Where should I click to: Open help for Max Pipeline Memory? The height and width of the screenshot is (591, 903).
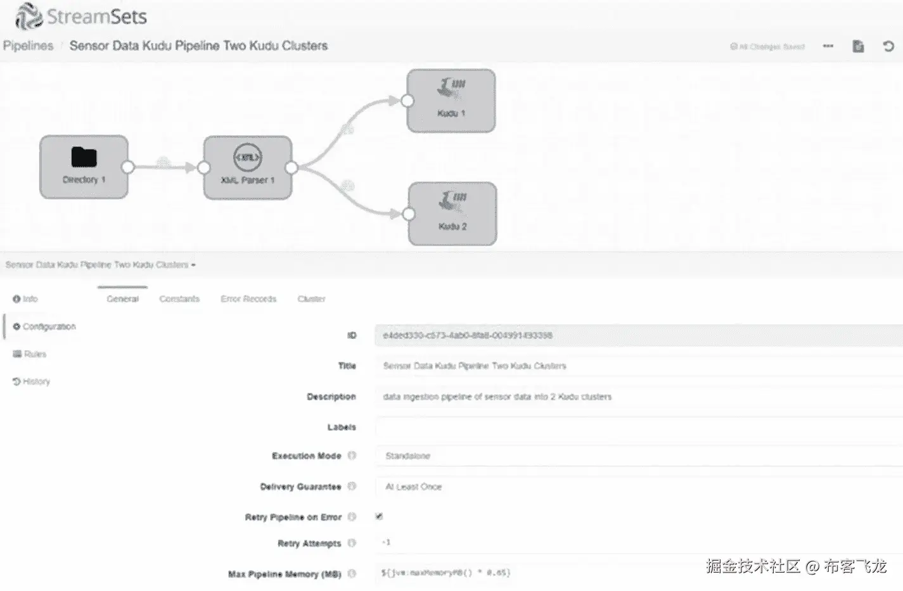point(352,574)
